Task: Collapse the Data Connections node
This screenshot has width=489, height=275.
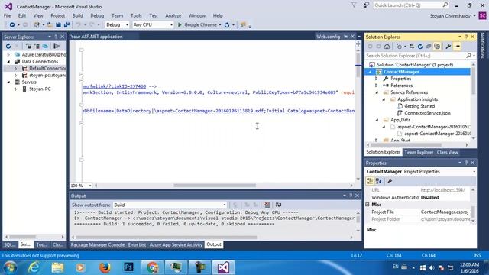Action: [x=8, y=61]
